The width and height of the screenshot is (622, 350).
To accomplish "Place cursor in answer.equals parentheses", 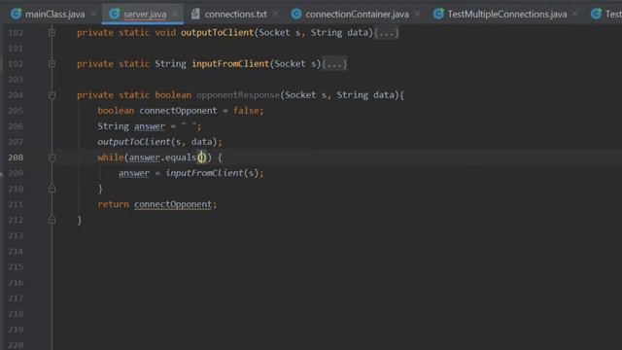I will point(202,157).
